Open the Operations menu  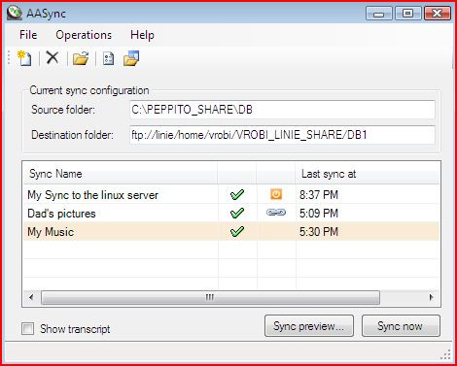pos(84,35)
